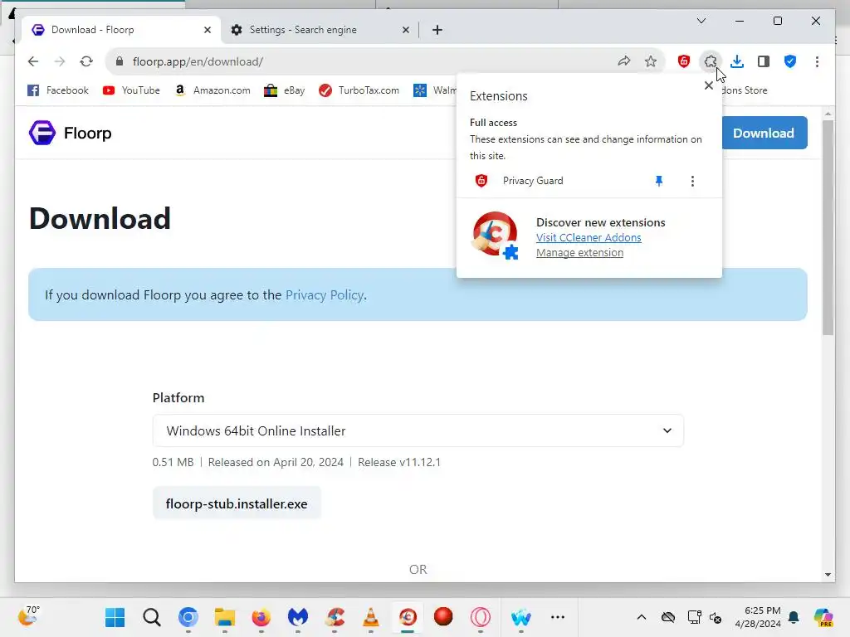Open the Privacy Policy link
850x637 pixels.
pyautogui.click(x=325, y=294)
